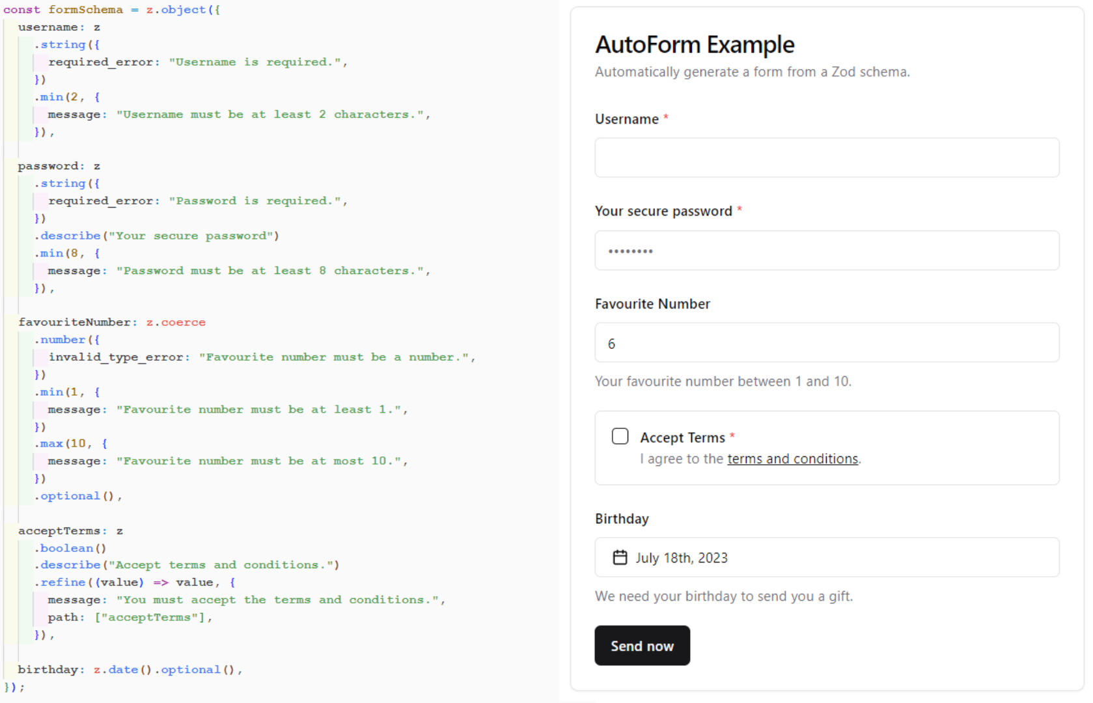Click code line '.optional(),' under favouriteNumber
Screen dimensions: 1093x703
pos(78,496)
